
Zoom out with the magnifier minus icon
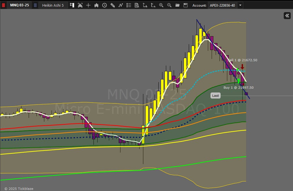169,5
